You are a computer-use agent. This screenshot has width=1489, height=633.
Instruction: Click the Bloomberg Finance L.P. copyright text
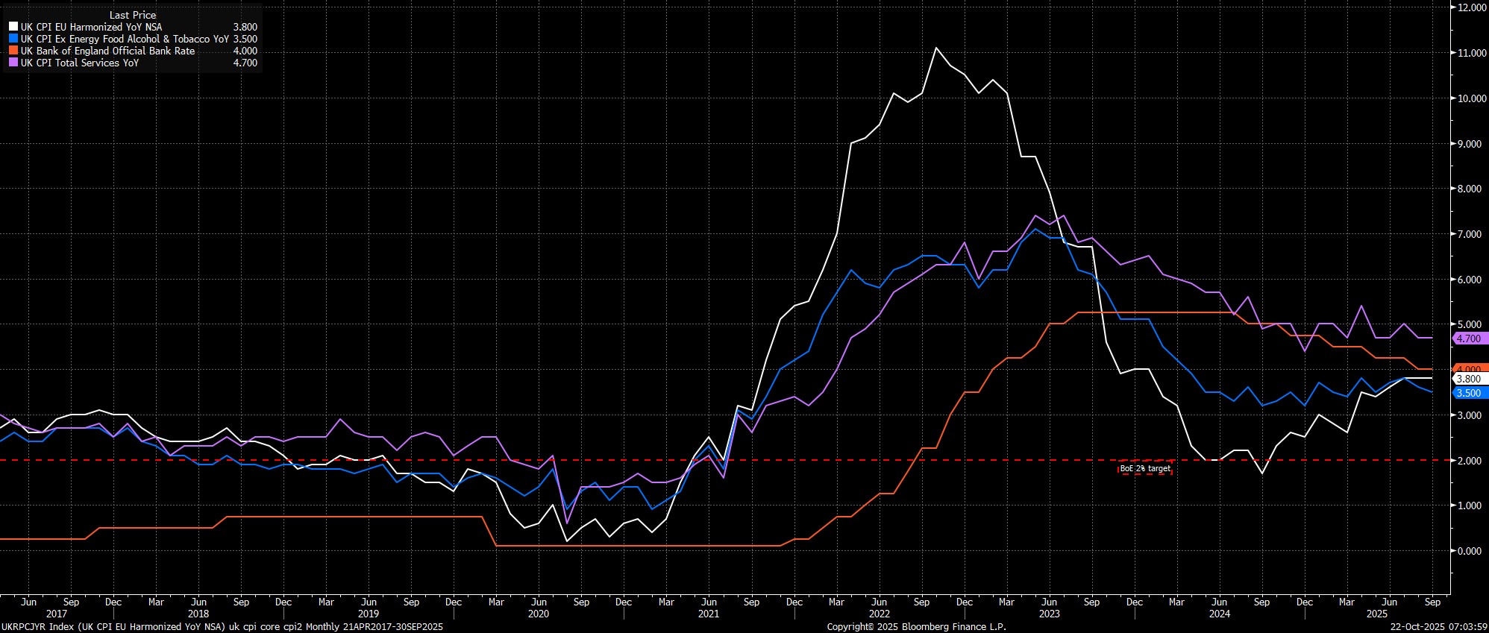(x=916, y=627)
